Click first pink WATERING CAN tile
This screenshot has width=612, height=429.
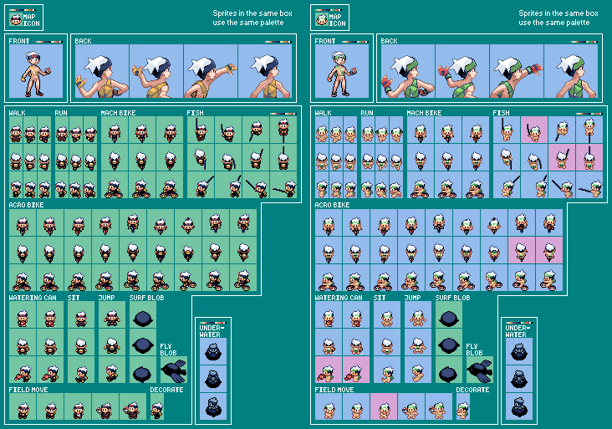pyautogui.click(x=329, y=370)
